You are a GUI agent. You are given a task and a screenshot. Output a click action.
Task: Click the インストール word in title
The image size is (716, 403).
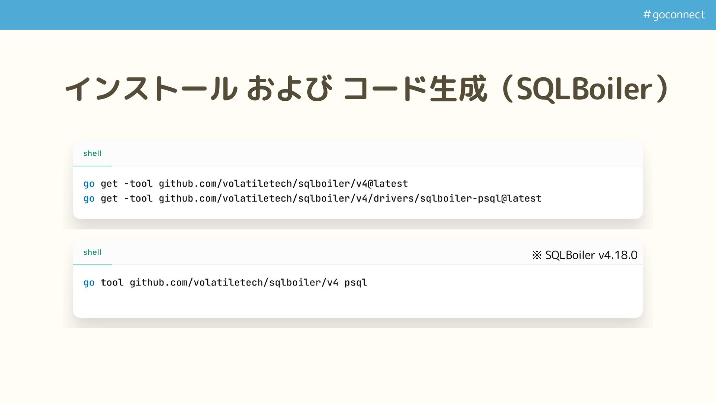click(151, 89)
